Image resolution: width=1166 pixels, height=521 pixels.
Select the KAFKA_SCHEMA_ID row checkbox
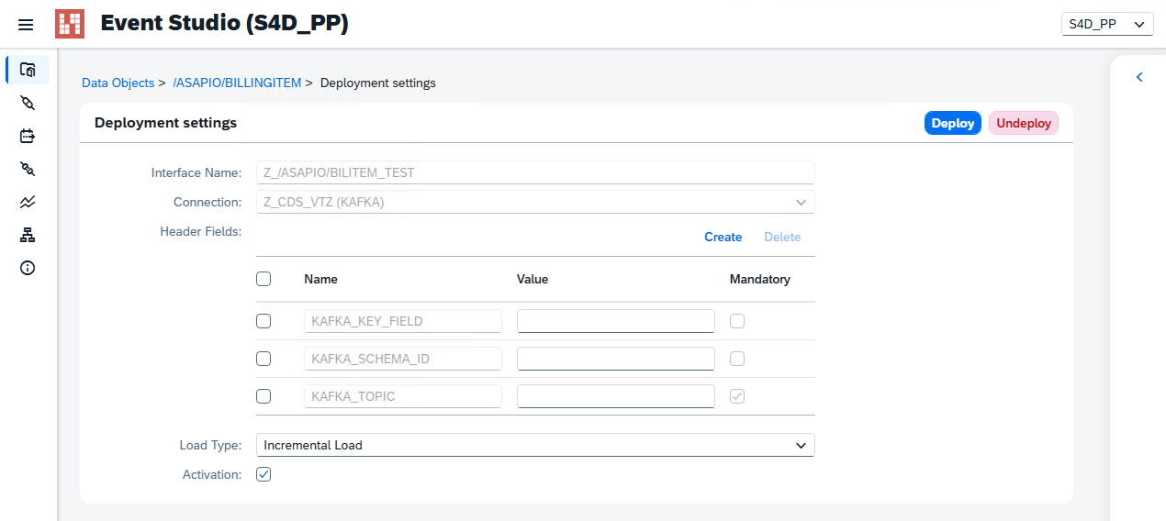point(263,359)
